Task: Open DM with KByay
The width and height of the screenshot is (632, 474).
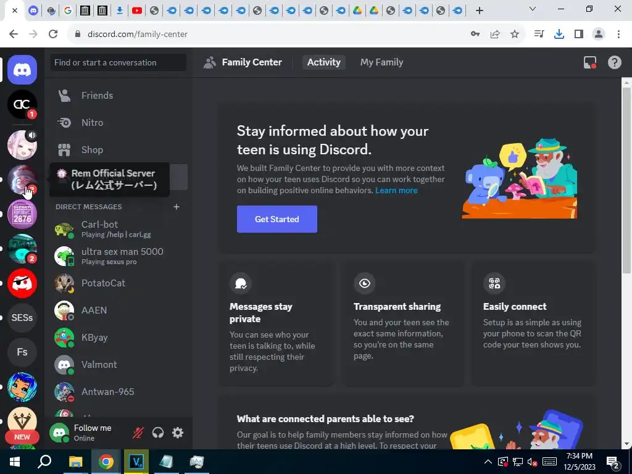Action: [x=118, y=338]
